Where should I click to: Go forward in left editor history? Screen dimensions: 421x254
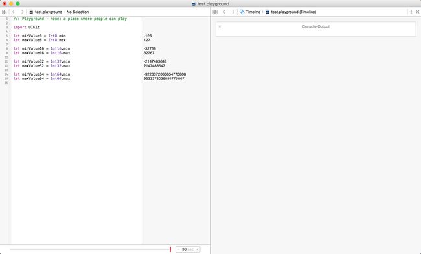click(22, 12)
